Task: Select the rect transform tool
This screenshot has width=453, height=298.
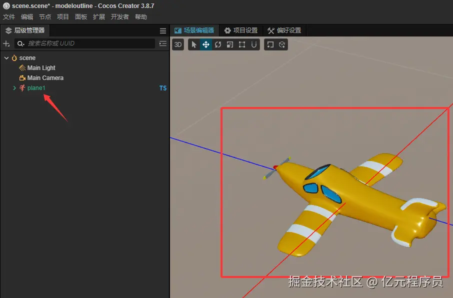Action: pos(242,44)
